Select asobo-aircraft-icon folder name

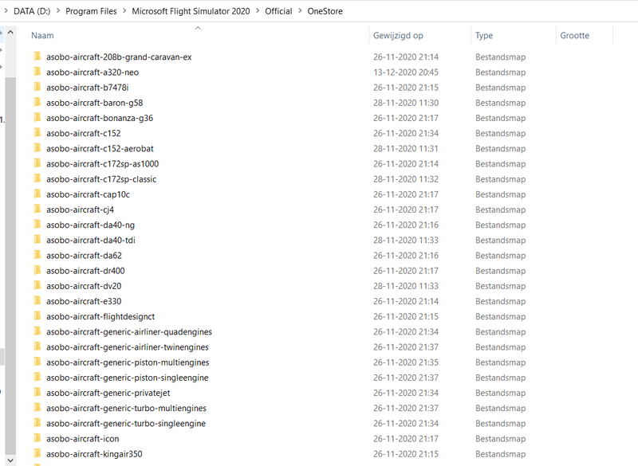coord(83,438)
